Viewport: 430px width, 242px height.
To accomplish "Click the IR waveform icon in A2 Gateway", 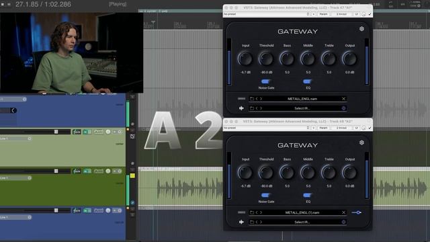I will click(241, 222).
